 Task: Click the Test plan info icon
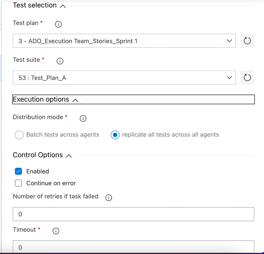pos(58,24)
